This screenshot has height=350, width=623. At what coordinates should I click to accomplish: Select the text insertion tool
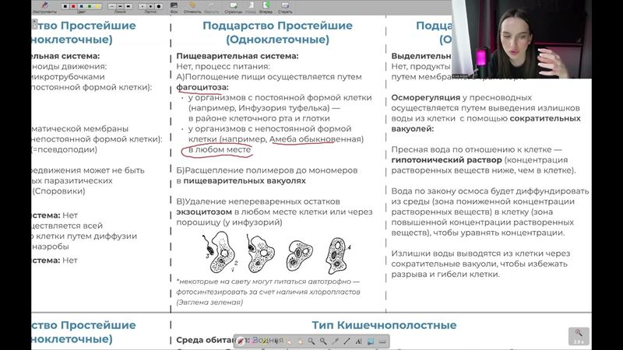[x=359, y=341]
